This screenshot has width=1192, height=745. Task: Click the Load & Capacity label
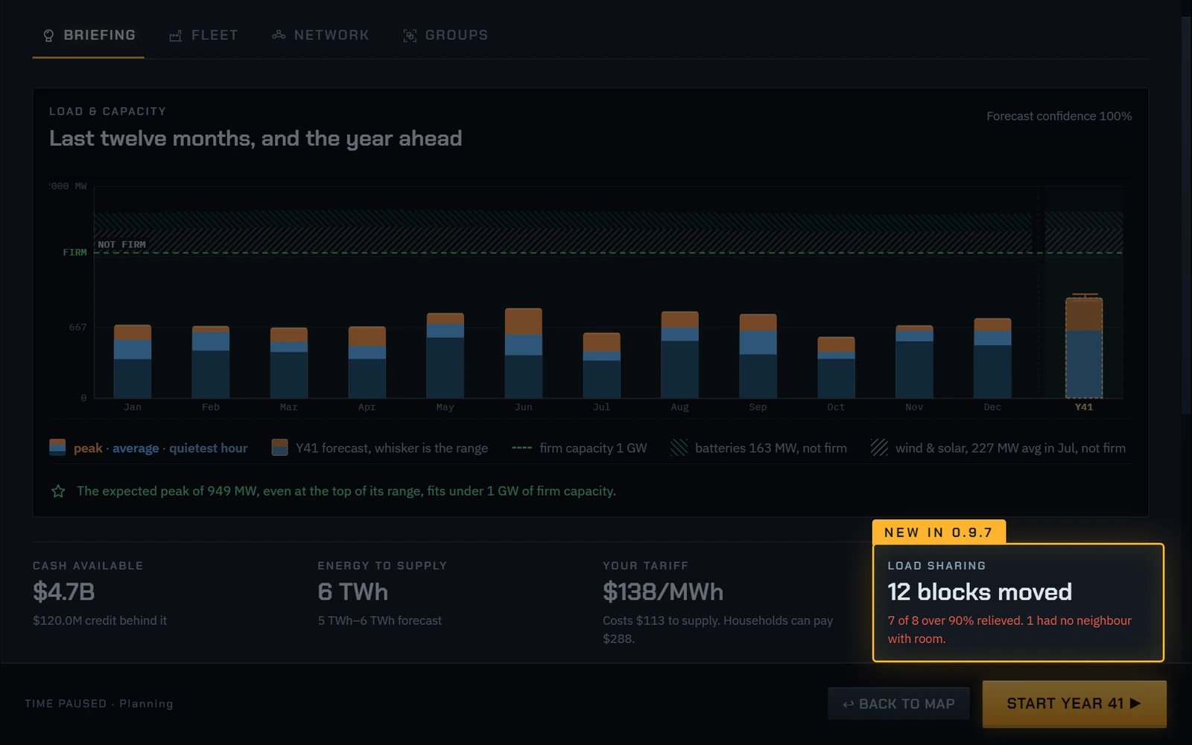(x=107, y=111)
